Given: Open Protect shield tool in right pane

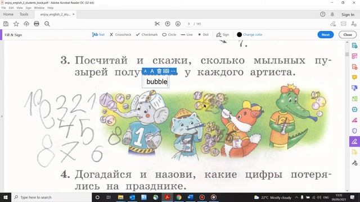Looking at the screenshot, I should tap(354, 131).
